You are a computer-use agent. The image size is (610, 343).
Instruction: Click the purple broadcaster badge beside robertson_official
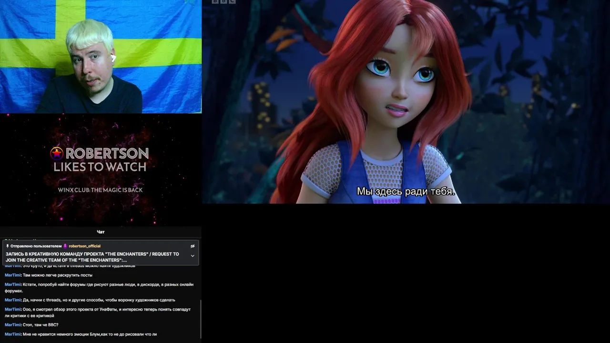[x=65, y=246]
